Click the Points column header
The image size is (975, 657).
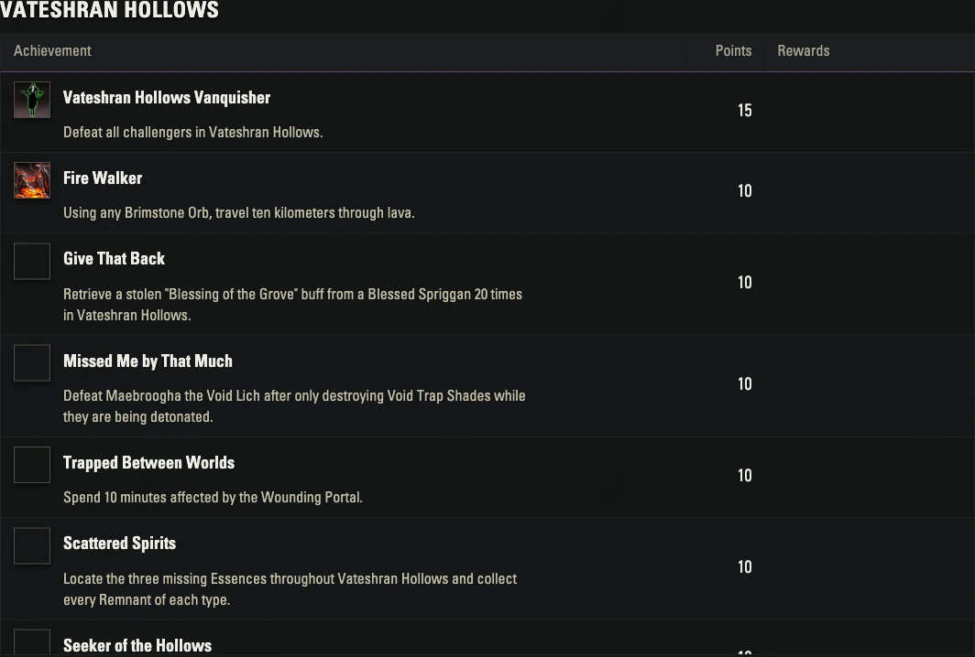[x=733, y=51]
